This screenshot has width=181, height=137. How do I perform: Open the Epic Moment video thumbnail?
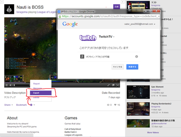[x=138, y=92]
